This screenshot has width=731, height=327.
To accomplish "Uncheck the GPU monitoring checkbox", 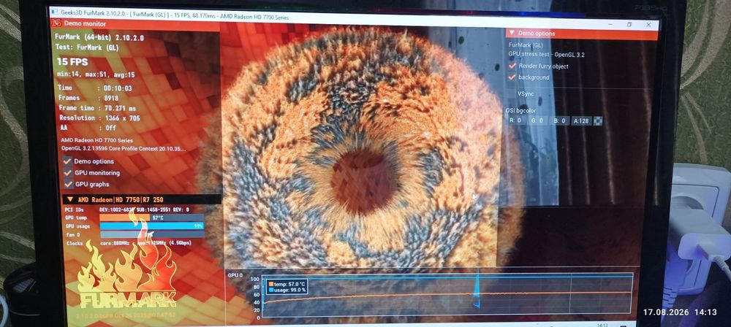I will coord(68,172).
